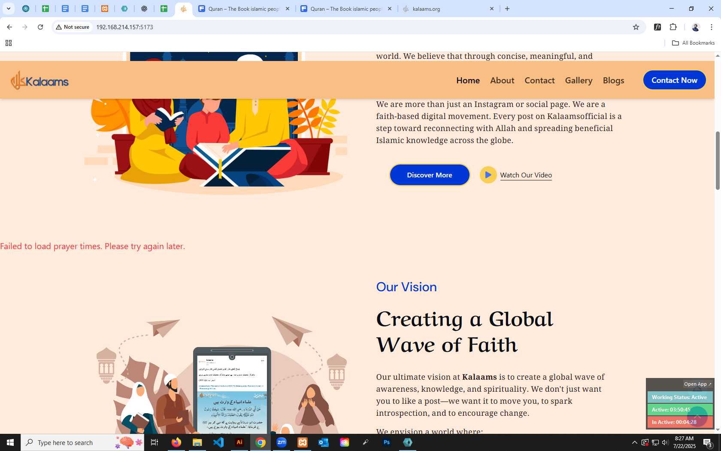Open Adobe Creative Cloud from taskbar
The height and width of the screenshot is (451, 721).
(345, 442)
